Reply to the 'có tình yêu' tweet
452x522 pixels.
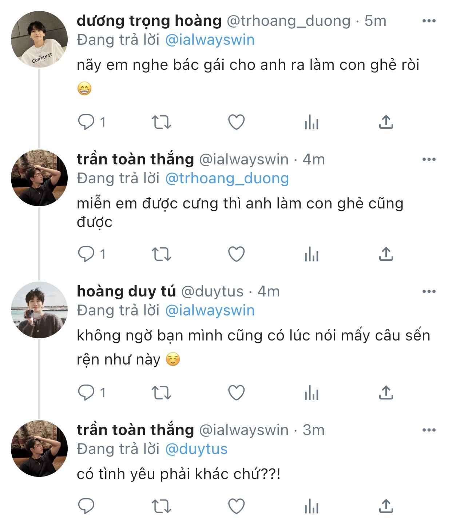click(x=86, y=506)
